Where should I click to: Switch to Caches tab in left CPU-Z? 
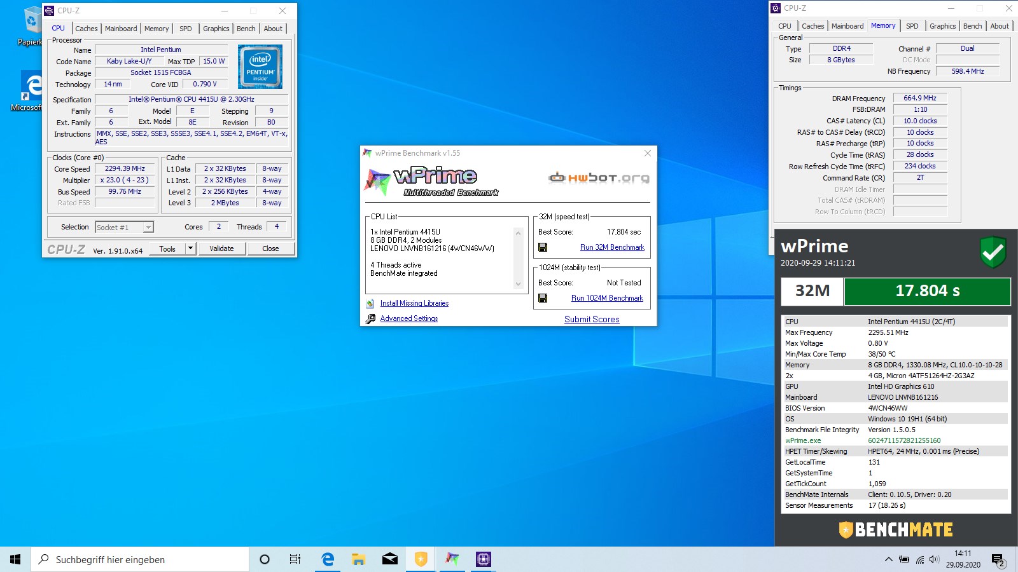86,29
